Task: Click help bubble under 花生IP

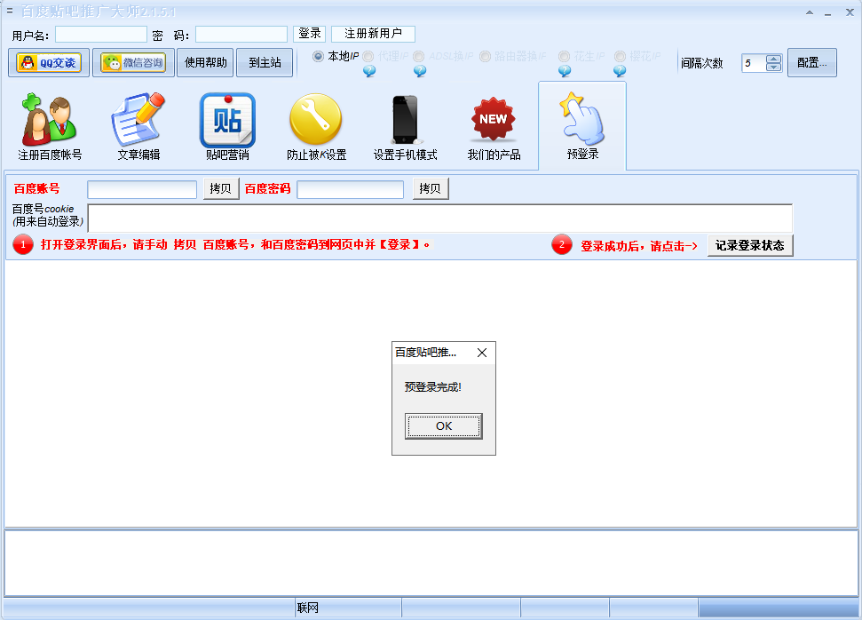Action: (x=565, y=71)
